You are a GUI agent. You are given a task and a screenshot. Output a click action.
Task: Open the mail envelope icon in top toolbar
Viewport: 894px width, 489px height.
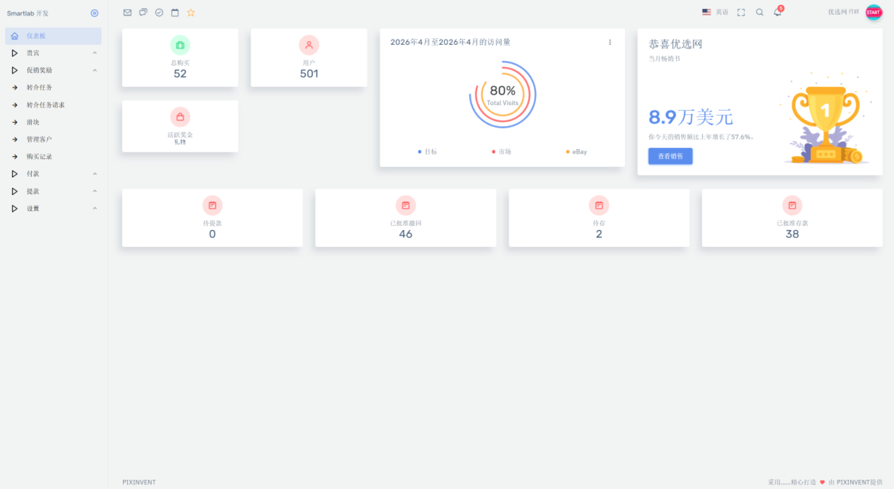click(127, 13)
